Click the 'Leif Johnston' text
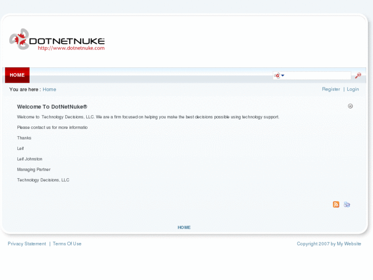The image size is (373, 280). click(x=30, y=159)
